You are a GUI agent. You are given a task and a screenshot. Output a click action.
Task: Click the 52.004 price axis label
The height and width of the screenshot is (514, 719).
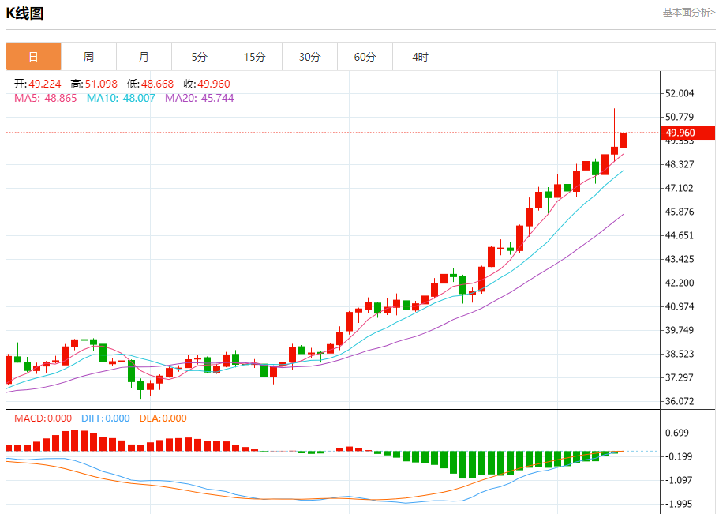[680, 93]
